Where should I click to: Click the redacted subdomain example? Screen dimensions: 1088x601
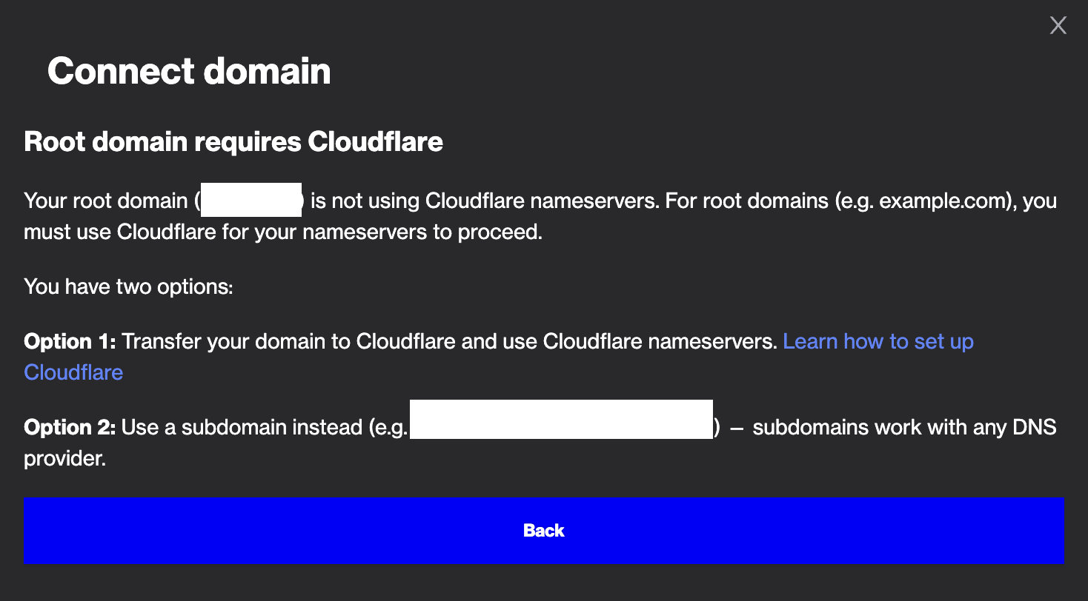coord(560,420)
